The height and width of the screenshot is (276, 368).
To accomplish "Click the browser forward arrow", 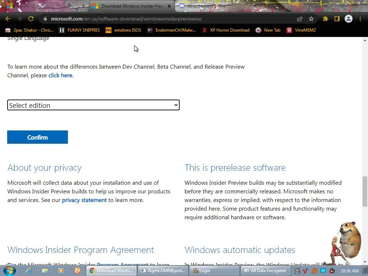I will 19,19.
